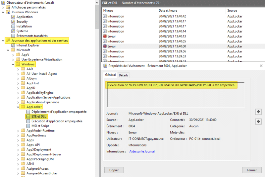Expand the AAD tree node
The height and width of the screenshot is (177, 265).
18,69
